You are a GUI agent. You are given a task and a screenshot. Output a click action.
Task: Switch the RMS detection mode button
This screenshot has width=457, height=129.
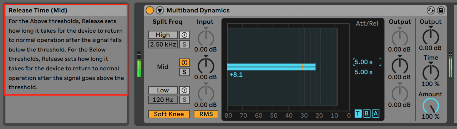[206, 114]
